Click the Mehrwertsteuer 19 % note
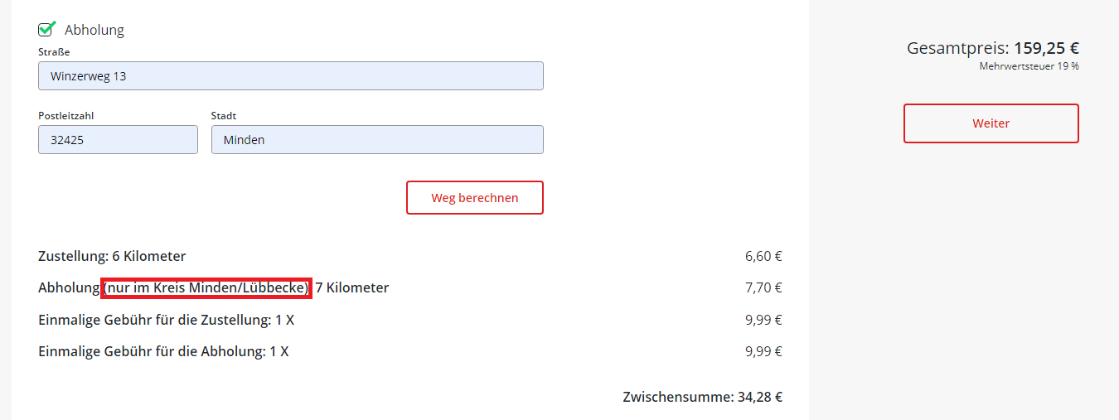The image size is (1119, 420). point(1029,66)
